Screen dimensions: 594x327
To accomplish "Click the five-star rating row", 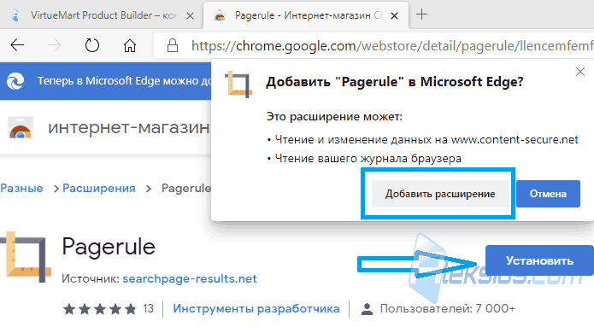I will 100,309.
